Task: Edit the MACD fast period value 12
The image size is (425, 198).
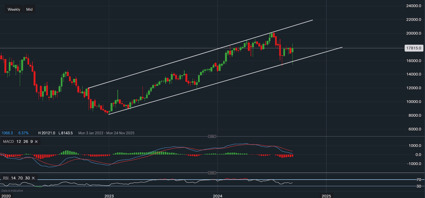Action: click(x=18, y=141)
